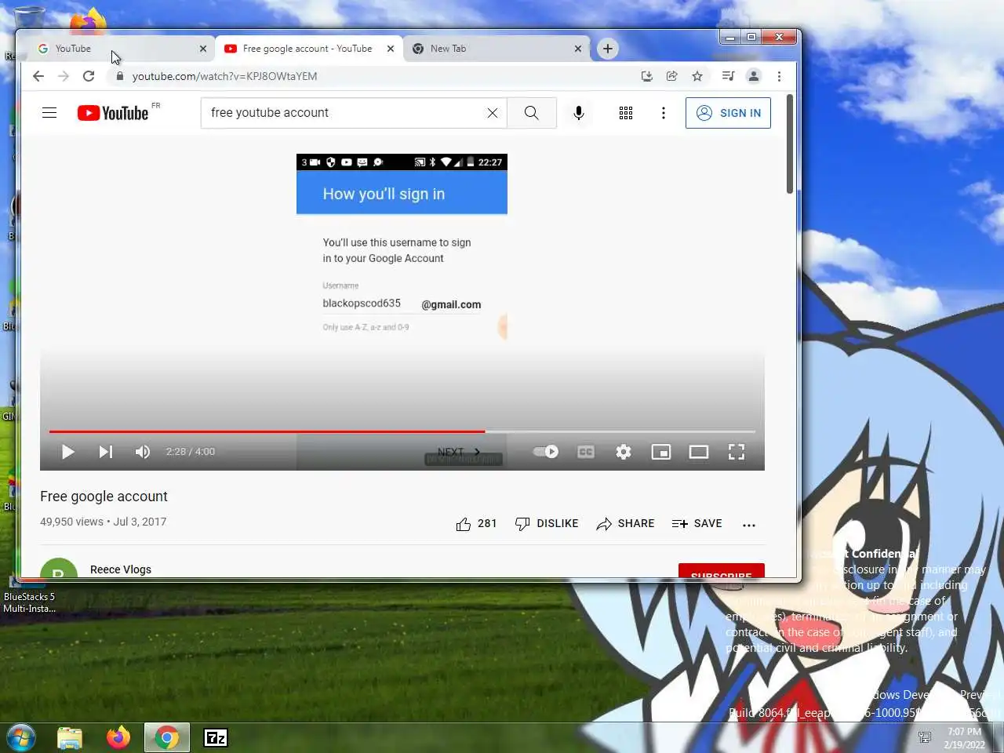The width and height of the screenshot is (1004, 753).
Task: Go back in the browser
Action: click(38, 76)
